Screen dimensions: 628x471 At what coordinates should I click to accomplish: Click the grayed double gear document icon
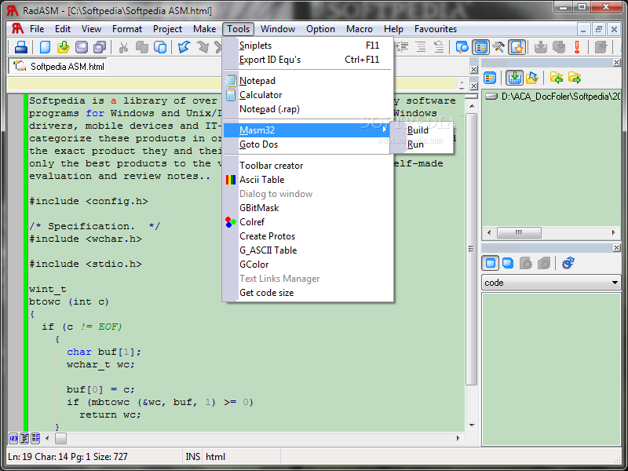(x=544, y=263)
